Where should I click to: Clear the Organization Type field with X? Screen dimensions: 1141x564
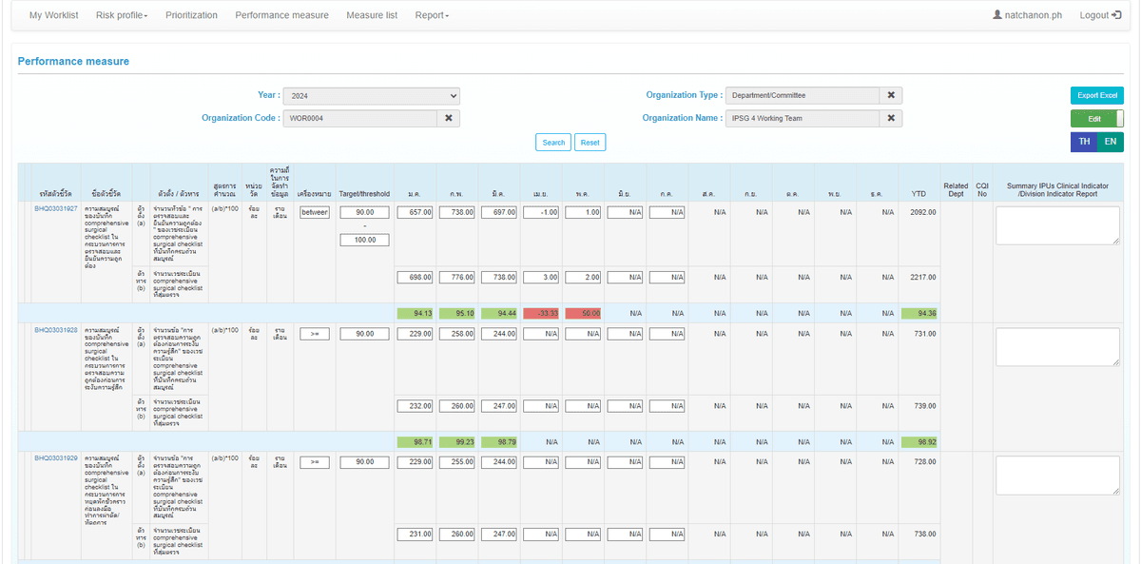(891, 95)
